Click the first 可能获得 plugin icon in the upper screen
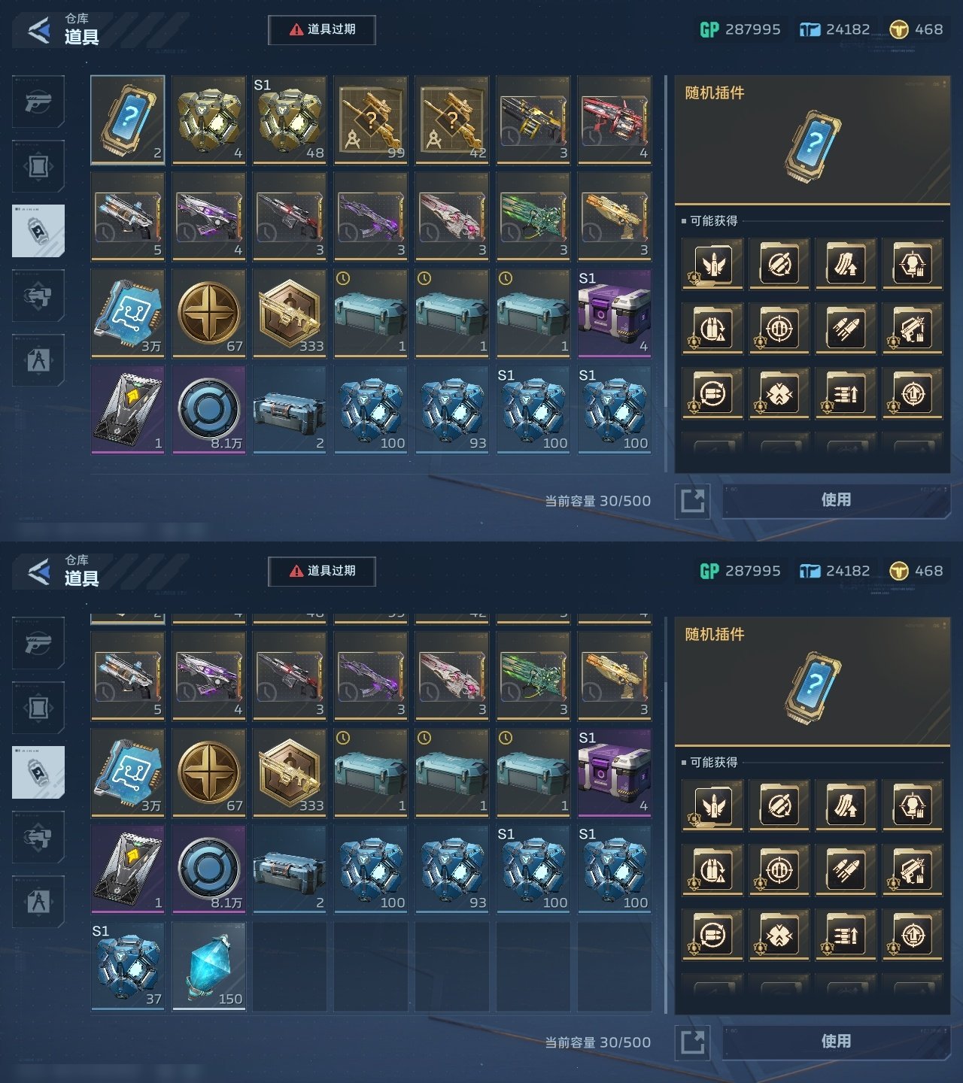The width and height of the screenshot is (963, 1083). pos(713,264)
